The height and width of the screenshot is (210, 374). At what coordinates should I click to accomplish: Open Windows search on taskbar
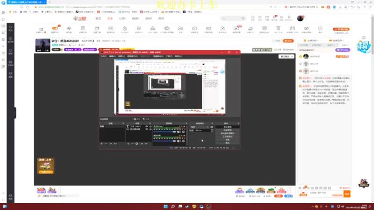click(x=173, y=206)
